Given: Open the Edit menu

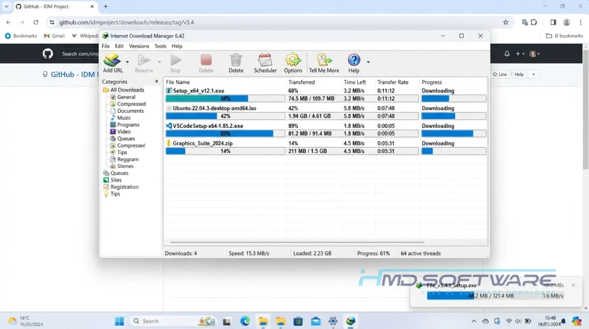Looking at the screenshot, I should (119, 46).
